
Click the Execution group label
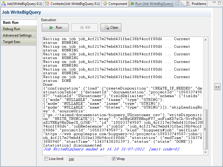point(49,20)
